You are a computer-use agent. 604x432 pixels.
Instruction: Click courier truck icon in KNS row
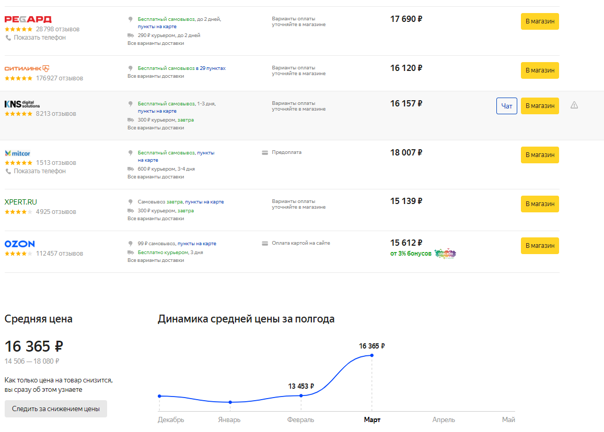click(x=131, y=120)
